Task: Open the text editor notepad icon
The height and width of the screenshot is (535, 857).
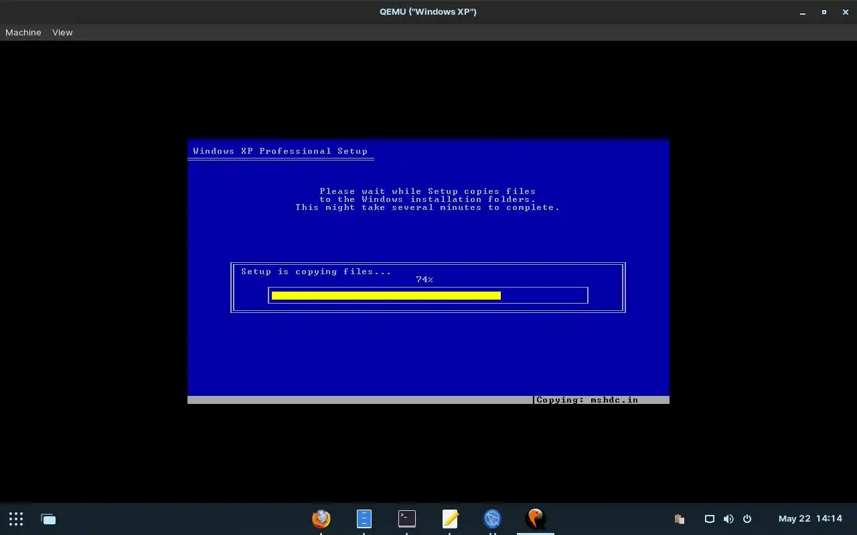Action: pyautogui.click(x=450, y=518)
